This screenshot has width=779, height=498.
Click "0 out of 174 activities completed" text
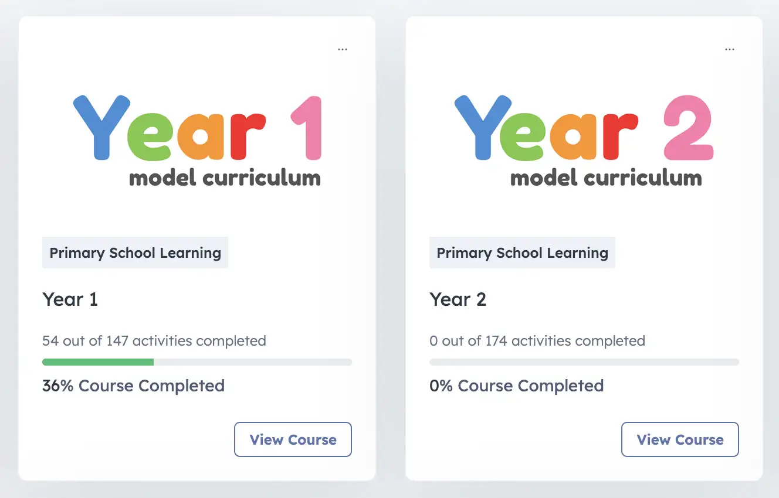coord(537,340)
